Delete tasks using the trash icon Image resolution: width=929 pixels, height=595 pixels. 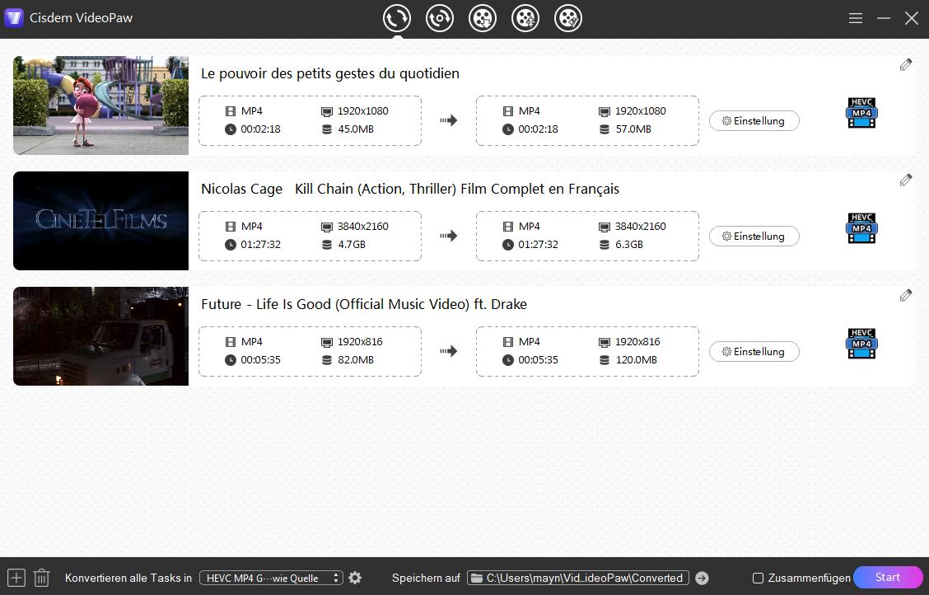point(41,577)
